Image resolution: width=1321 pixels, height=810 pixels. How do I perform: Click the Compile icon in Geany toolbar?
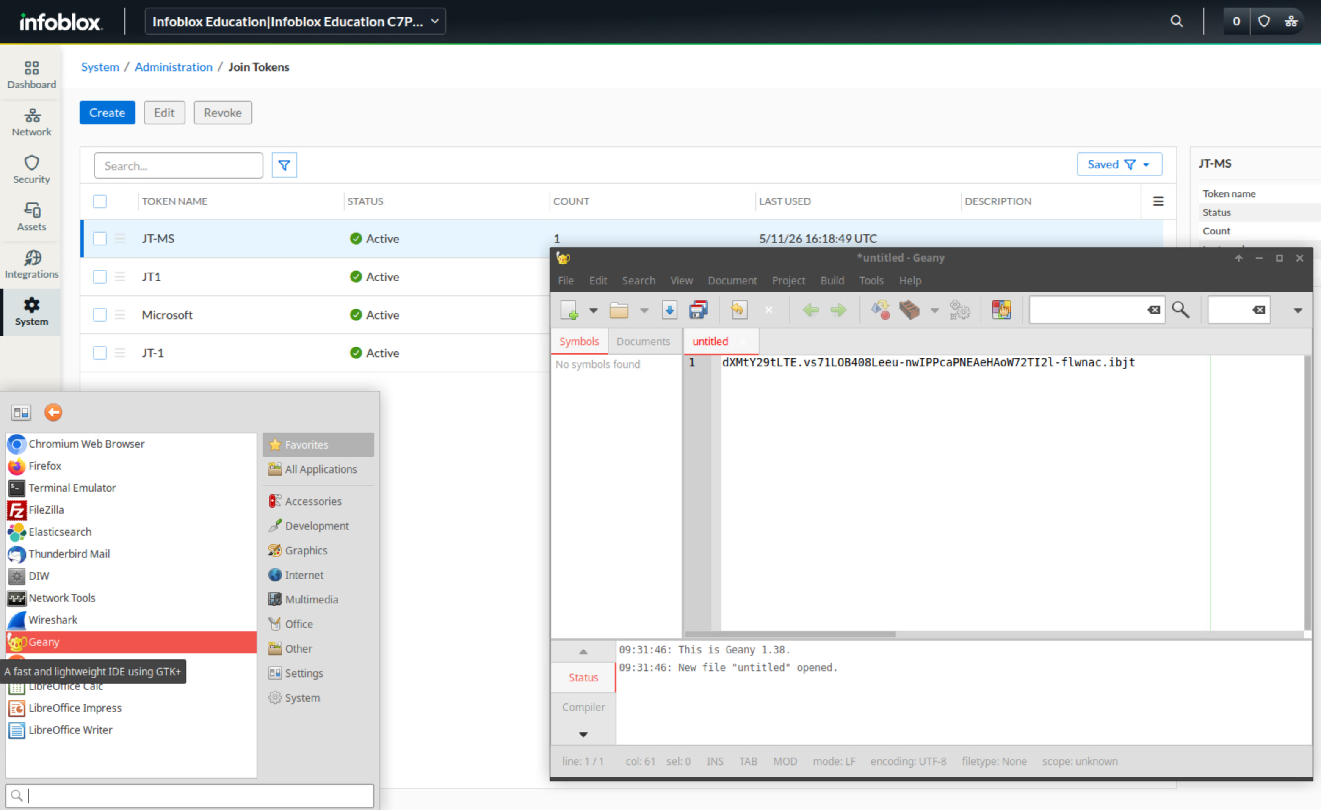point(880,310)
